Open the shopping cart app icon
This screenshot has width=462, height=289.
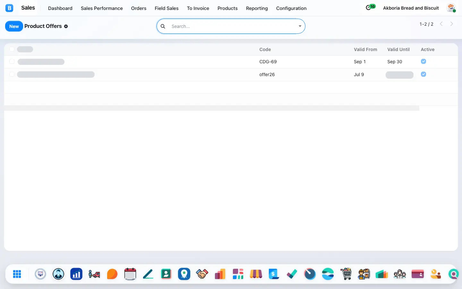pos(346,274)
